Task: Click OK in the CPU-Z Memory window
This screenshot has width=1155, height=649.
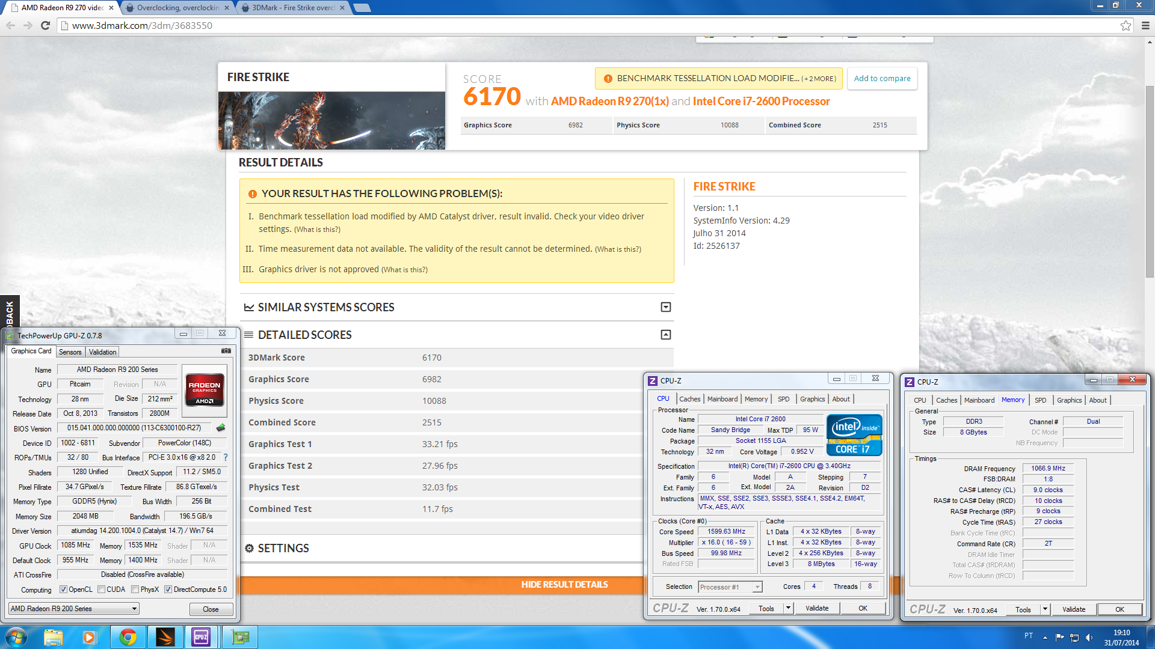Action: [1120, 609]
